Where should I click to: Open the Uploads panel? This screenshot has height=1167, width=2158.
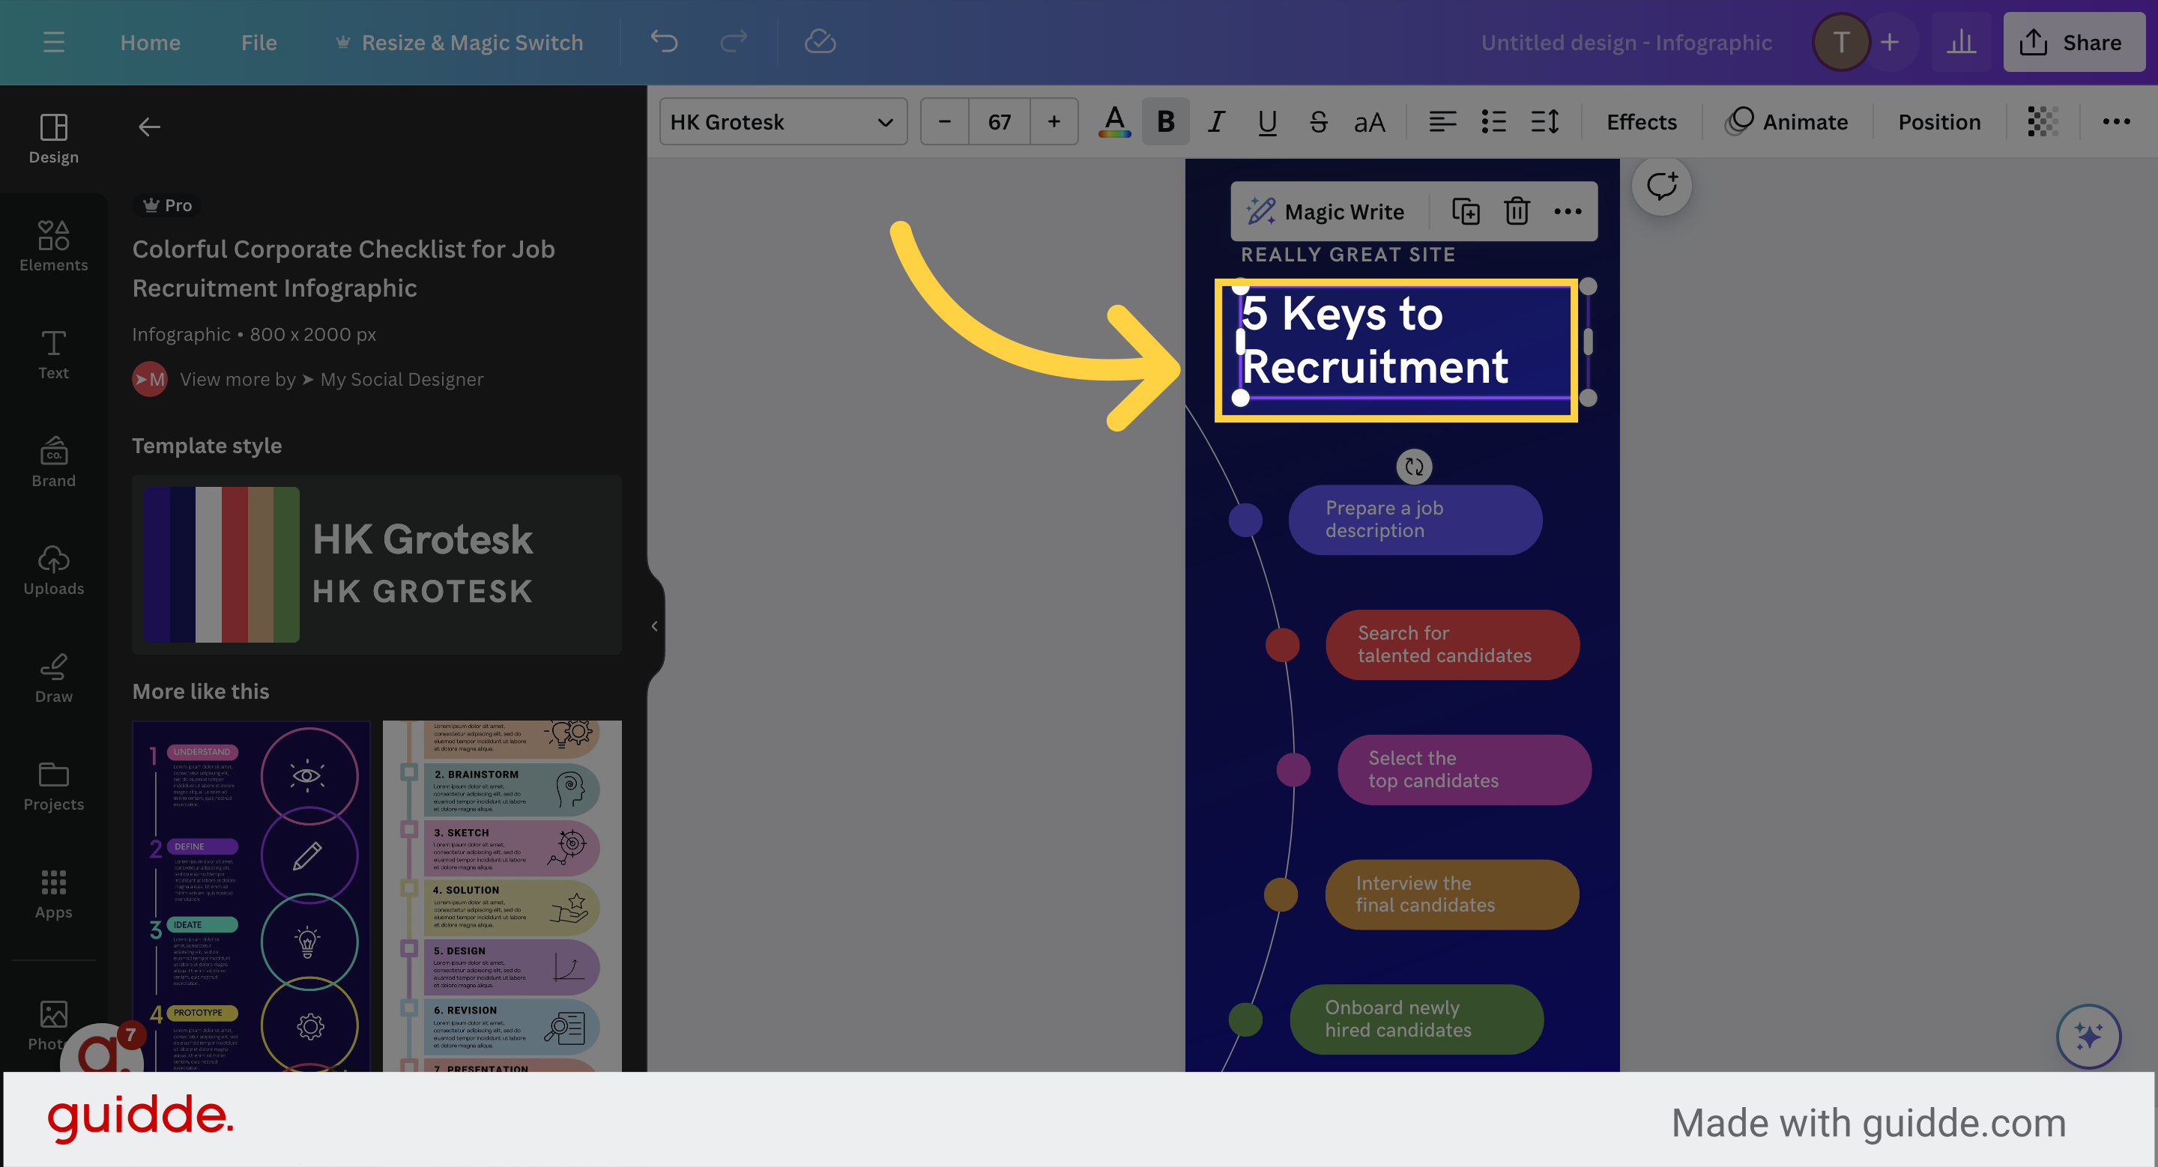point(52,569)
